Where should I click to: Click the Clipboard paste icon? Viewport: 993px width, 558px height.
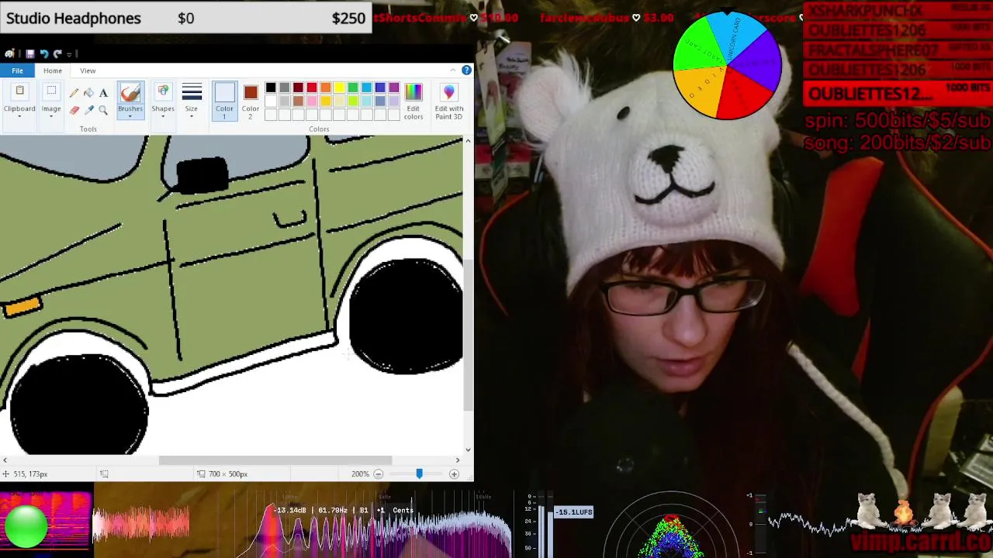coord(19,92)
